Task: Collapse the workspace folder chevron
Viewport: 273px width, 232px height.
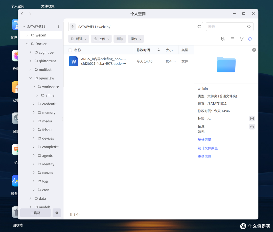Action: click(x=34, y=87)
